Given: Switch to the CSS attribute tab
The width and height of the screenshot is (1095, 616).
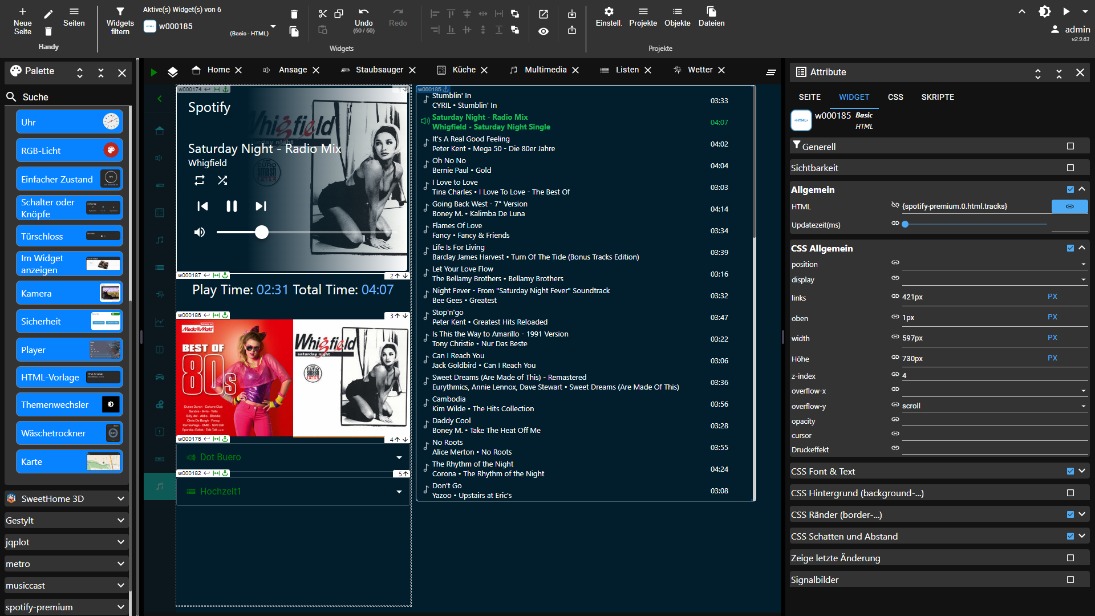Looking at the screenshot, I should (895, 98).
